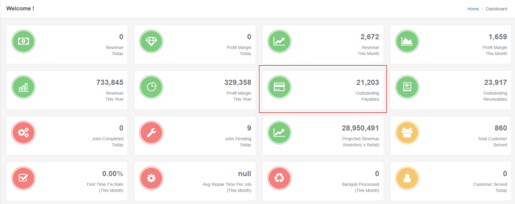Click the Avg Repair Time gear icon
515x204 pixels.
[x=151, y=178]
